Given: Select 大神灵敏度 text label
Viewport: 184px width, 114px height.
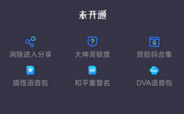Looking at the screenshot, I should pyautogui.click(x=93, y=54).
